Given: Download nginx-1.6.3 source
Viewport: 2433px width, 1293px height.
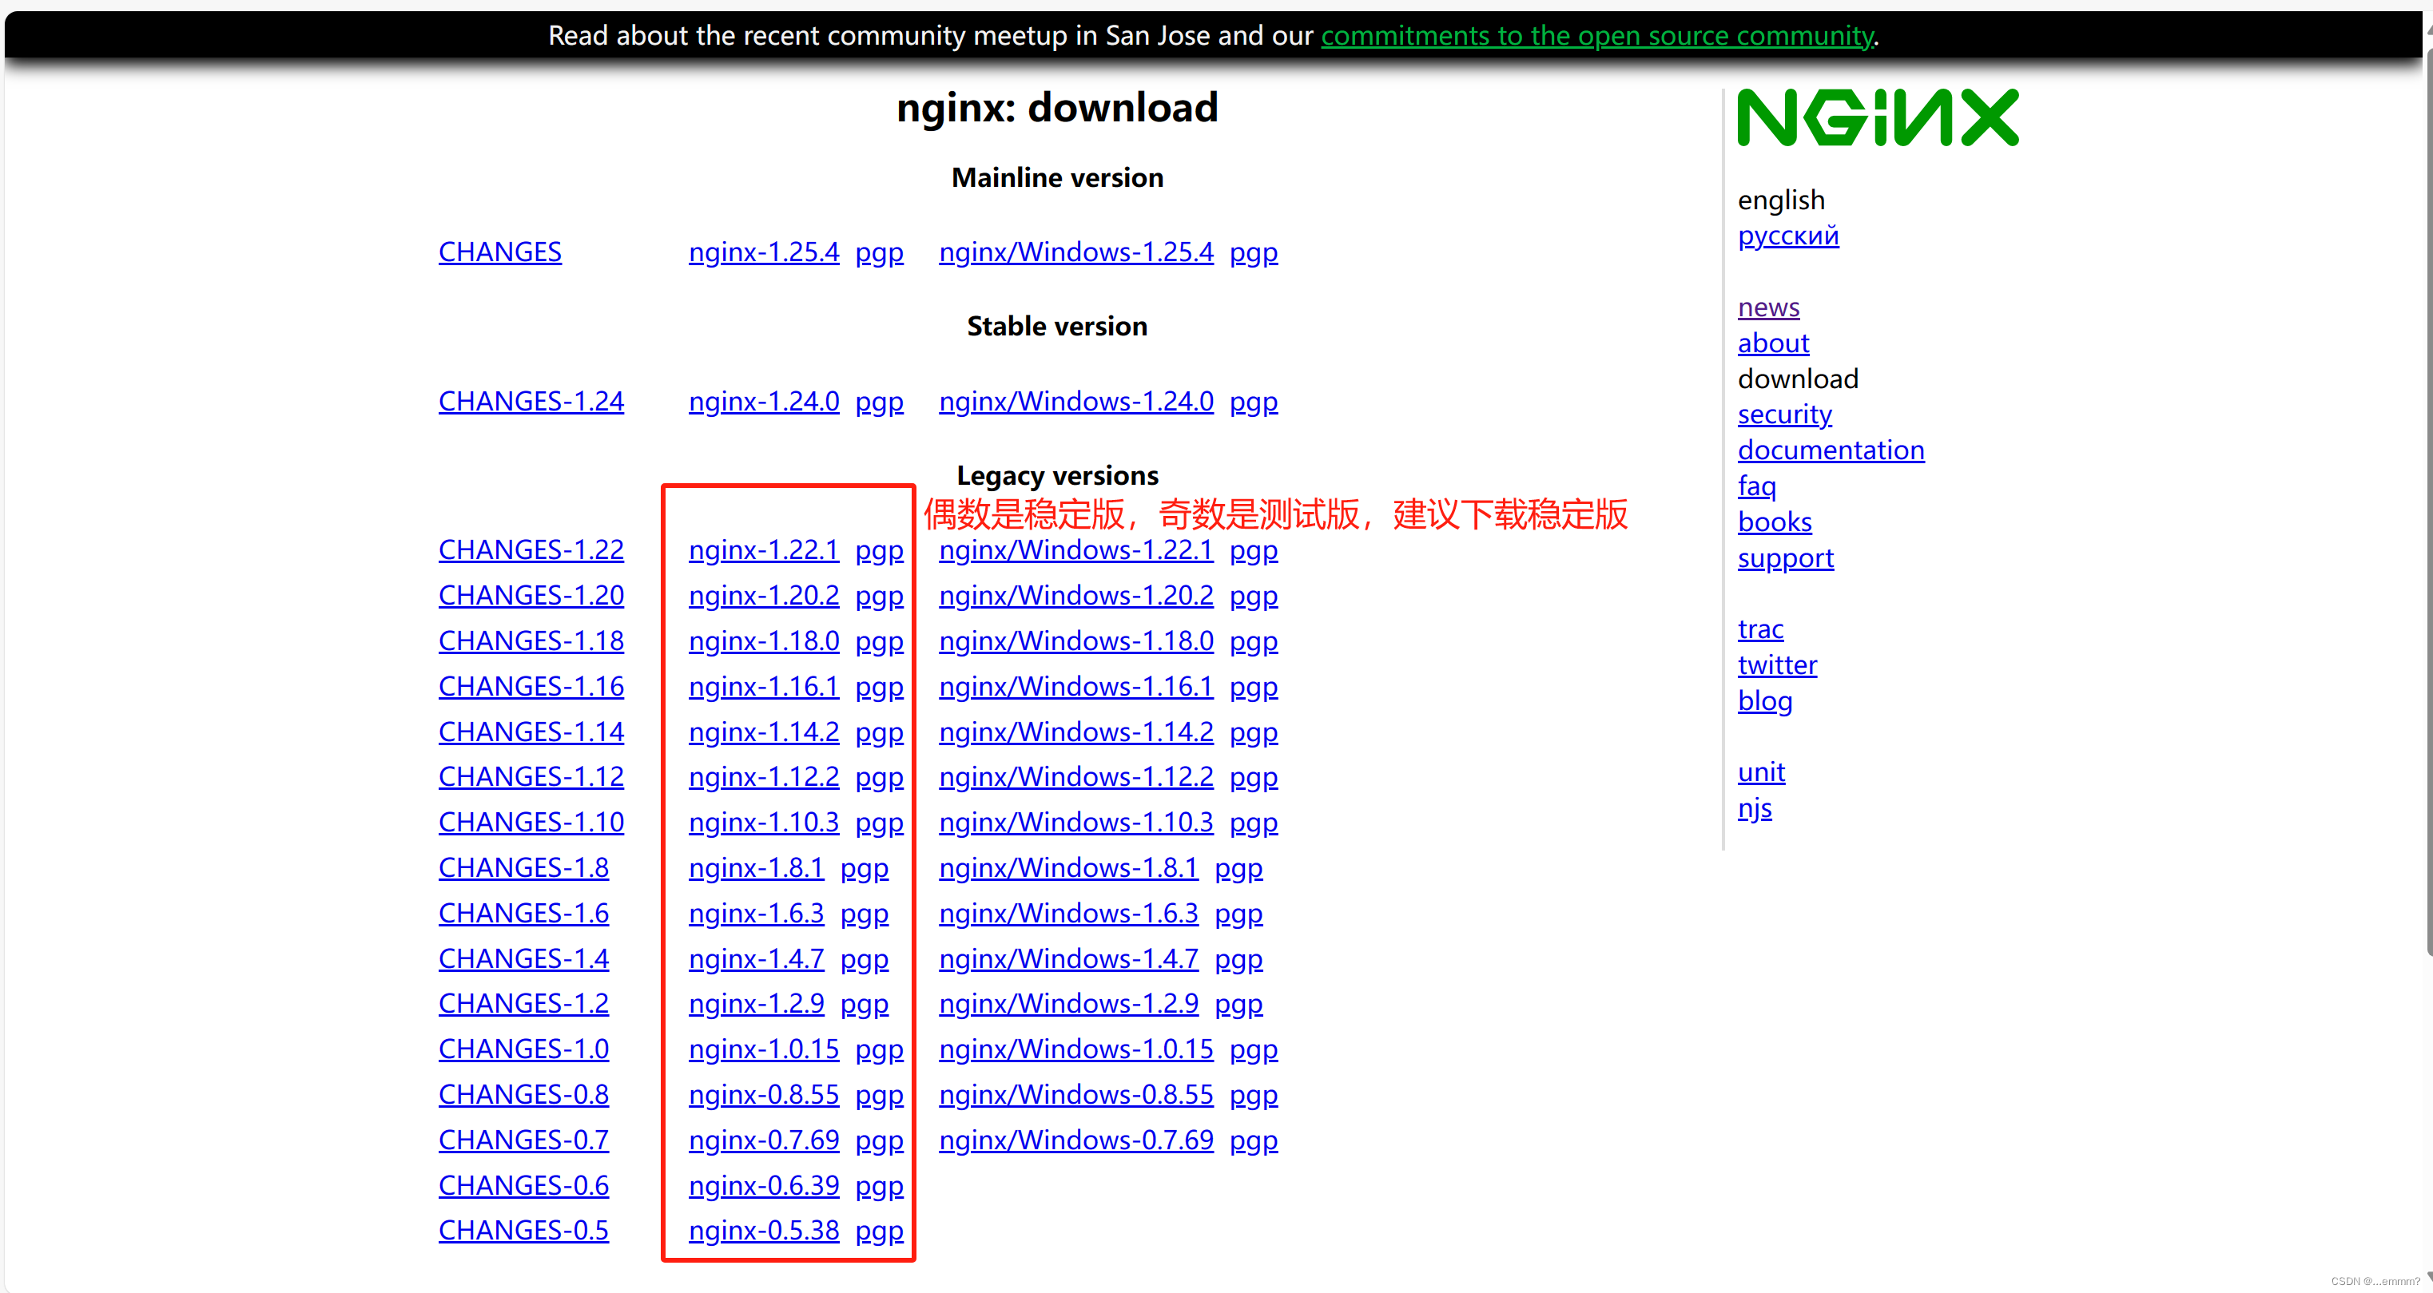Looking at the screenshot, I should [756, 914].
